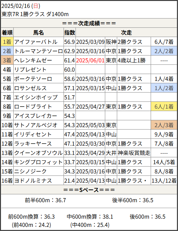Click the 前半600m：36.7 value
The height and width of the screenshot is (231, 178).
[45, 200]
